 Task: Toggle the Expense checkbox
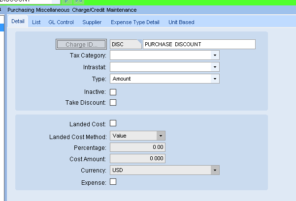click(113, 182)
